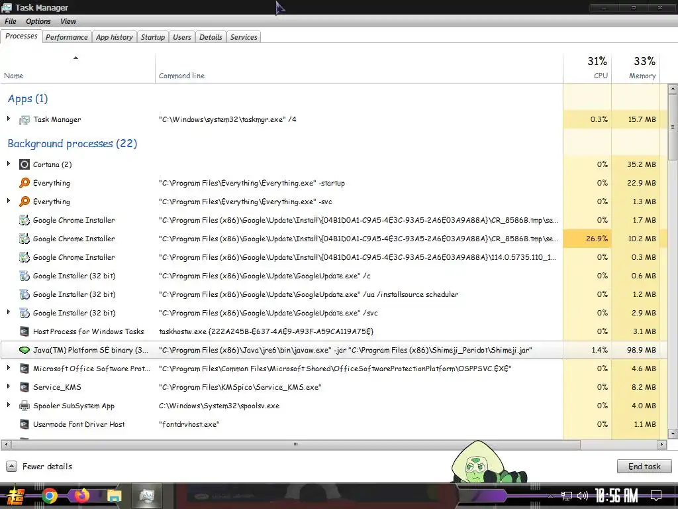Click the network tray icon
Viewport: 678px width, 509px height.
567,496
